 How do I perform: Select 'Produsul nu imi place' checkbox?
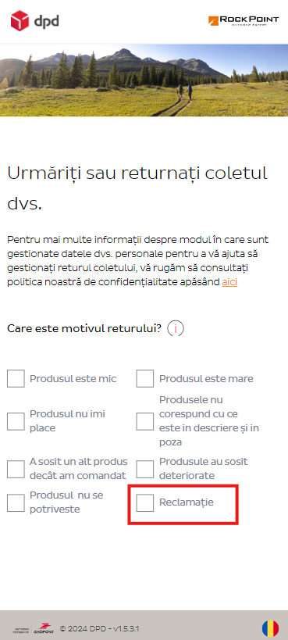[x=16, y=421]
